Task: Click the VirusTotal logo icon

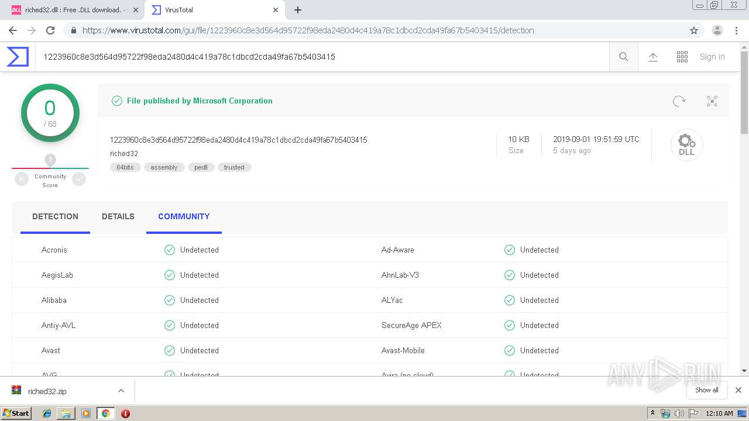Action: [18, 57]
